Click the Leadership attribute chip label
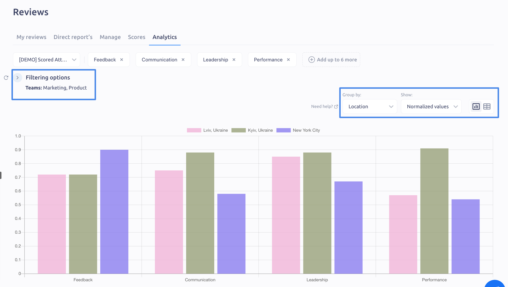The image size is (508, 287). point(216,60)
